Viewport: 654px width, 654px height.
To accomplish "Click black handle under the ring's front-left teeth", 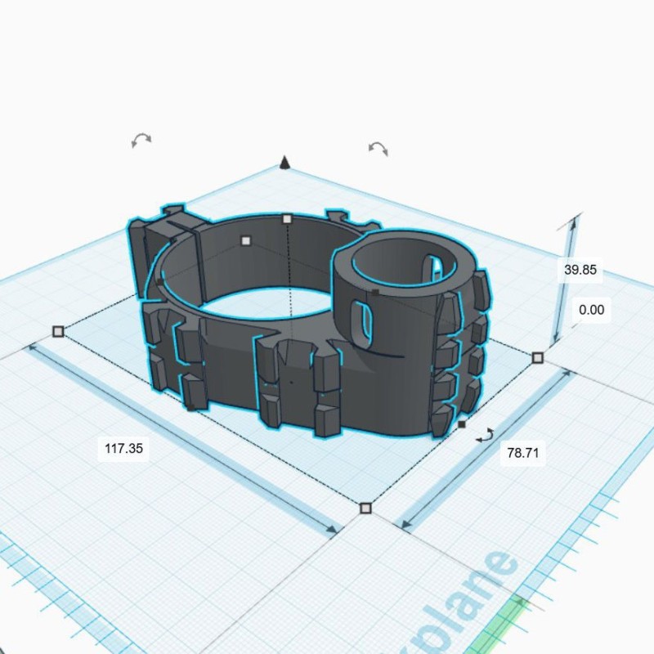I will coord(190,406).
